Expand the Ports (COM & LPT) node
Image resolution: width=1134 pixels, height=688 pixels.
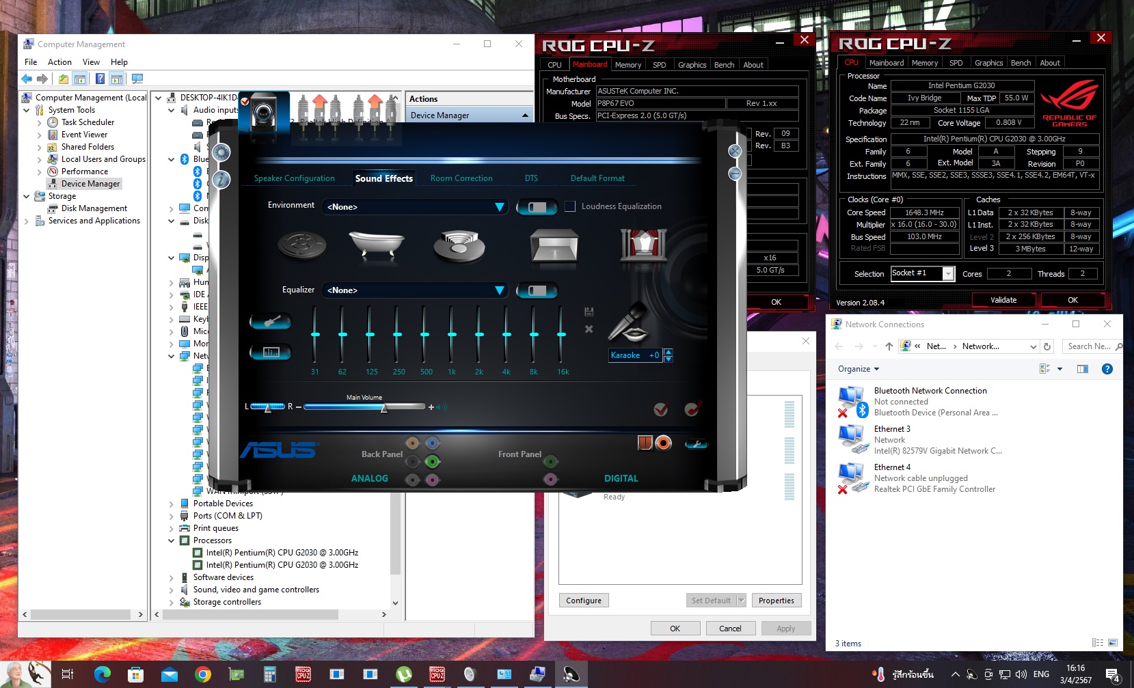172,516
